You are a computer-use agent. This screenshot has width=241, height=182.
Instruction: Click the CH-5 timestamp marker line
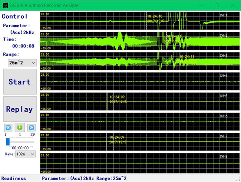click(107, 101)
